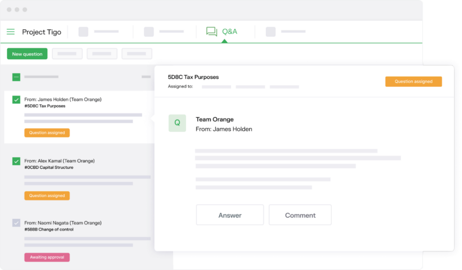Open the second filter dropdown in toolbar
Image resolution: width=462 pixels, height=270 pixels.
coord(102,53)
